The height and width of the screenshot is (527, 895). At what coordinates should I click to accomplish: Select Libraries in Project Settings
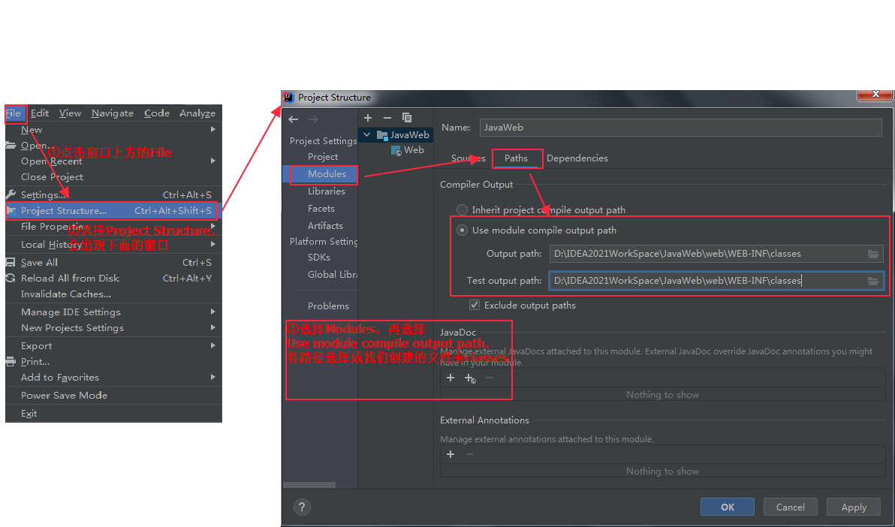coord(326,191)
